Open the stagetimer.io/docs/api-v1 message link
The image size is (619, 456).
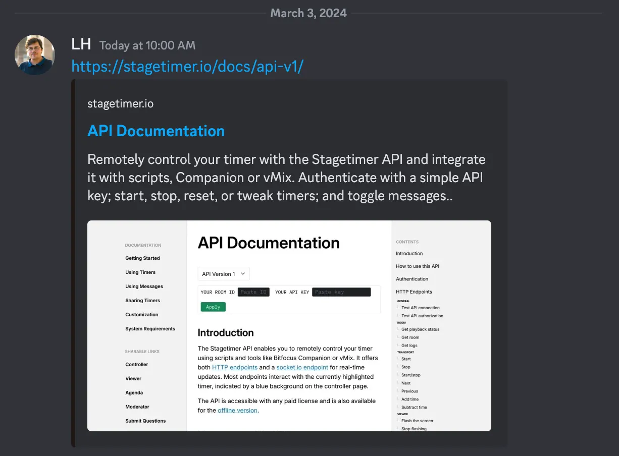click(x=187, y=66)
